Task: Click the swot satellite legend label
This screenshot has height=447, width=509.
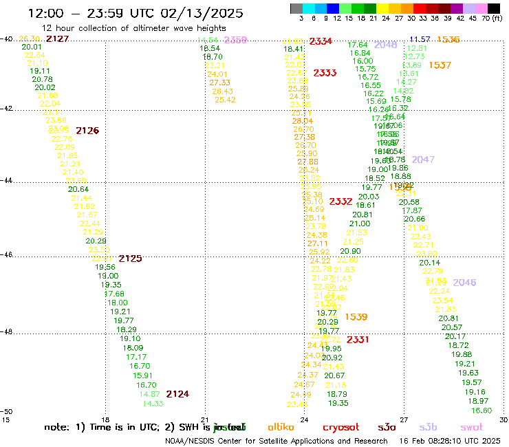Action: [x=472, y=427]
